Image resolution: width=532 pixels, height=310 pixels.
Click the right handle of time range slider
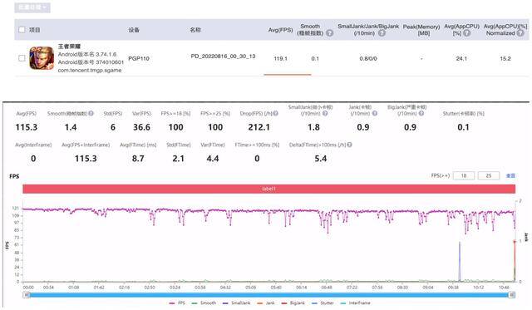click(512, 295)
